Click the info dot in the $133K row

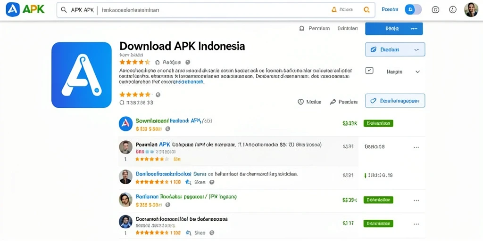click(167, 129)
